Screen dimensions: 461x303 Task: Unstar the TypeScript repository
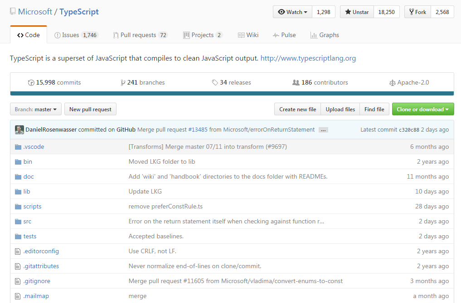[x=357, y=12]
